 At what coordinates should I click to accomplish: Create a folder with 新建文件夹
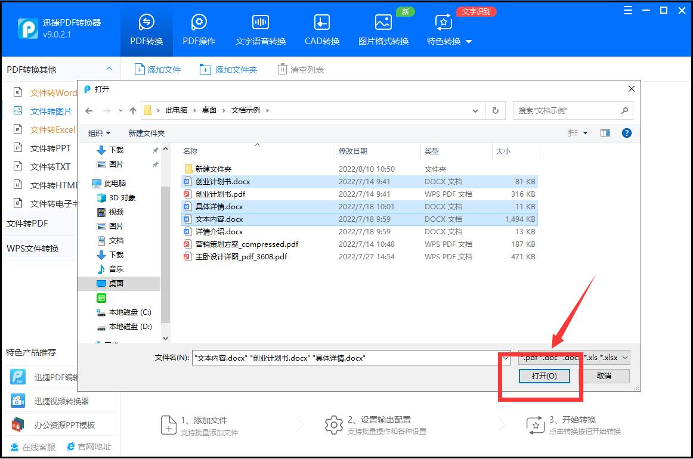146,132
